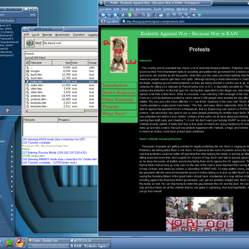Sort gFTP list by Filename column
Screen dimensions: 249x249
point(40,62)
